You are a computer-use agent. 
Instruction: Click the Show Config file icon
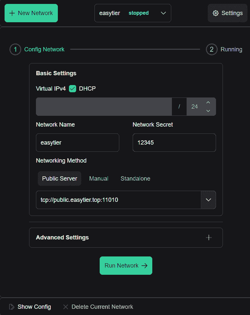pos(12,307)
